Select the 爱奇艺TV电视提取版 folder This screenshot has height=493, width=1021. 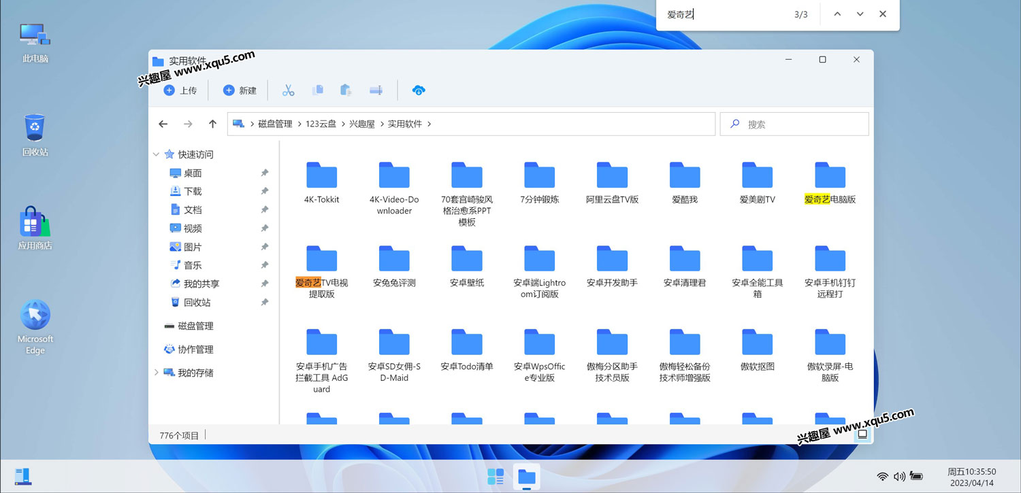322,272
